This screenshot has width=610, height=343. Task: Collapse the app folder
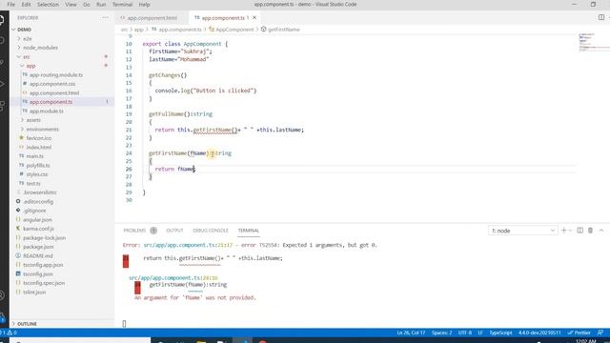click(x=30, y=66)
